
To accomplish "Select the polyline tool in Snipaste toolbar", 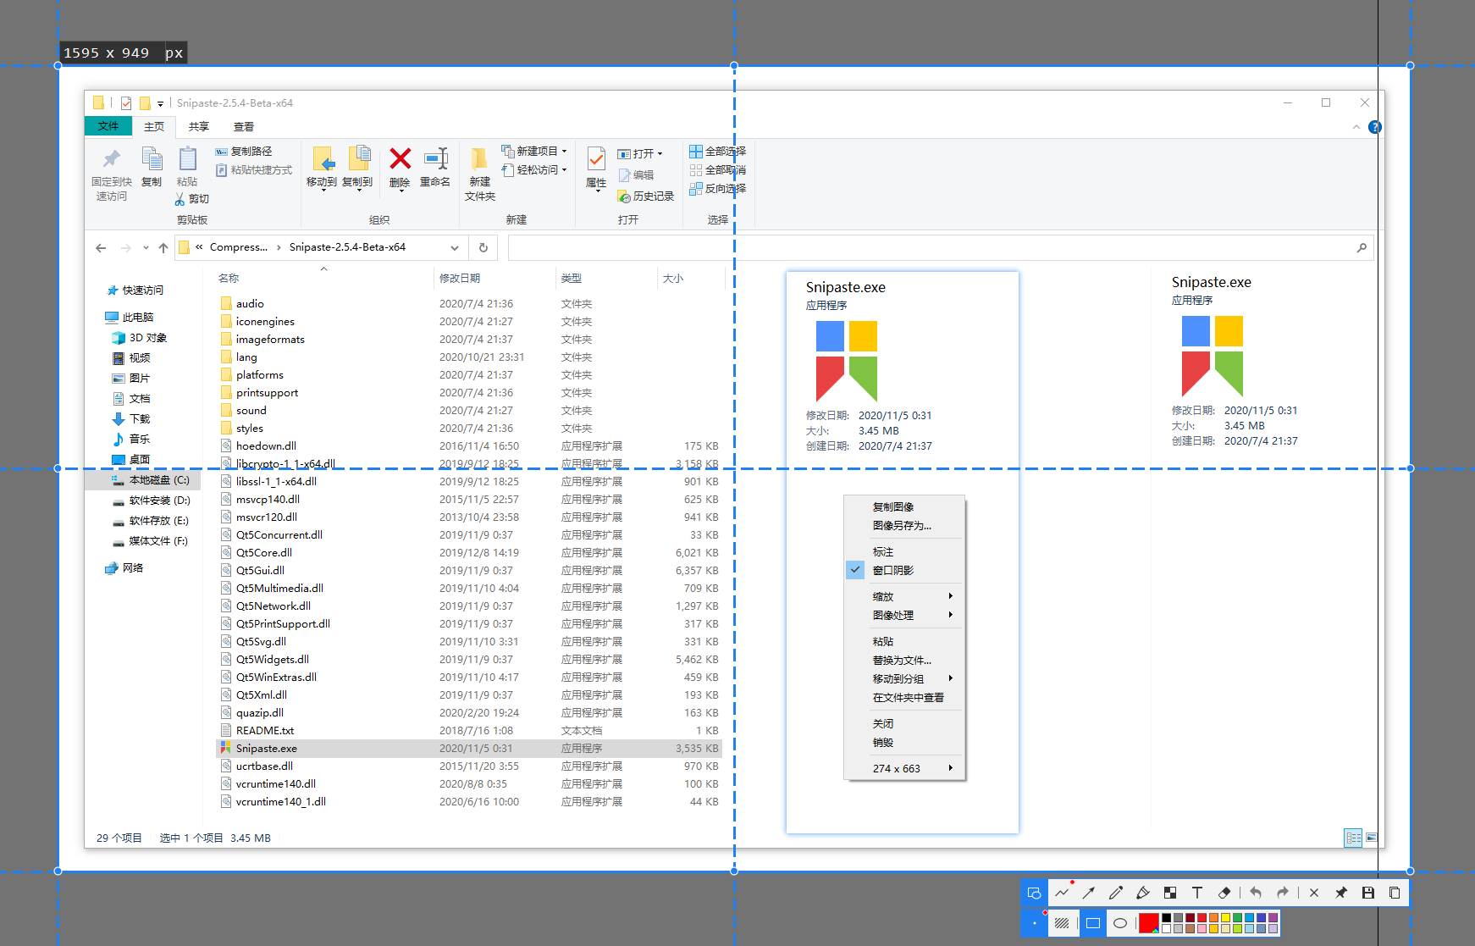I will pos(1062,893).
